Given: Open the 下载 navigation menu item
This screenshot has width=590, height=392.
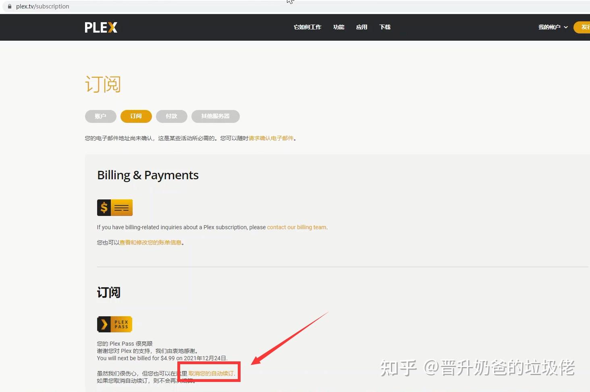Looking at the screenshot, I should [384, 27].
